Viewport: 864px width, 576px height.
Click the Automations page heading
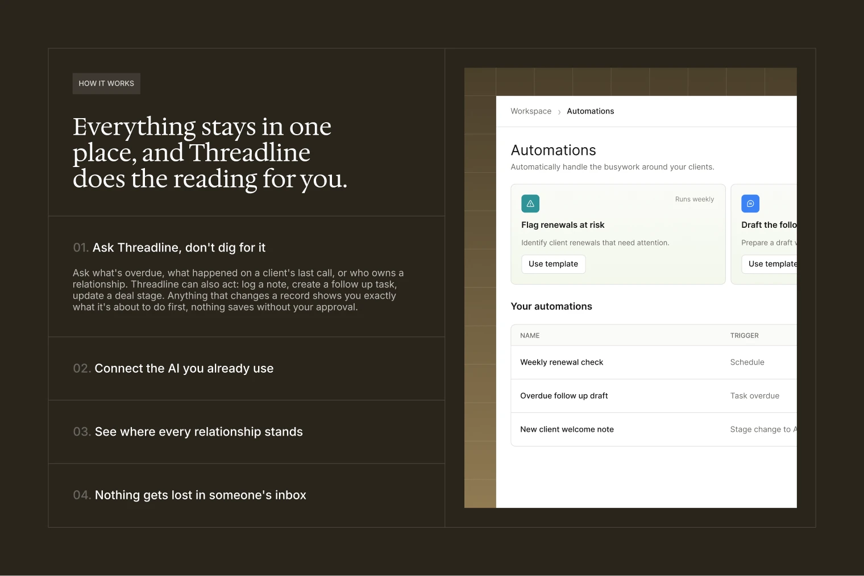click(x=553, y=150)
